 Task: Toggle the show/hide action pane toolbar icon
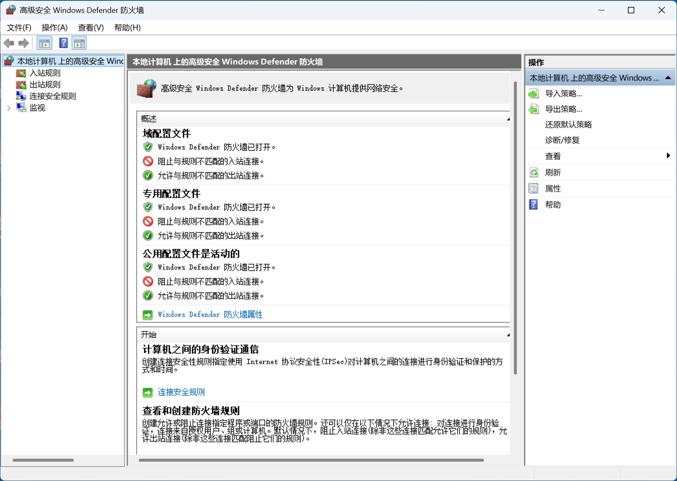(79, 43)
